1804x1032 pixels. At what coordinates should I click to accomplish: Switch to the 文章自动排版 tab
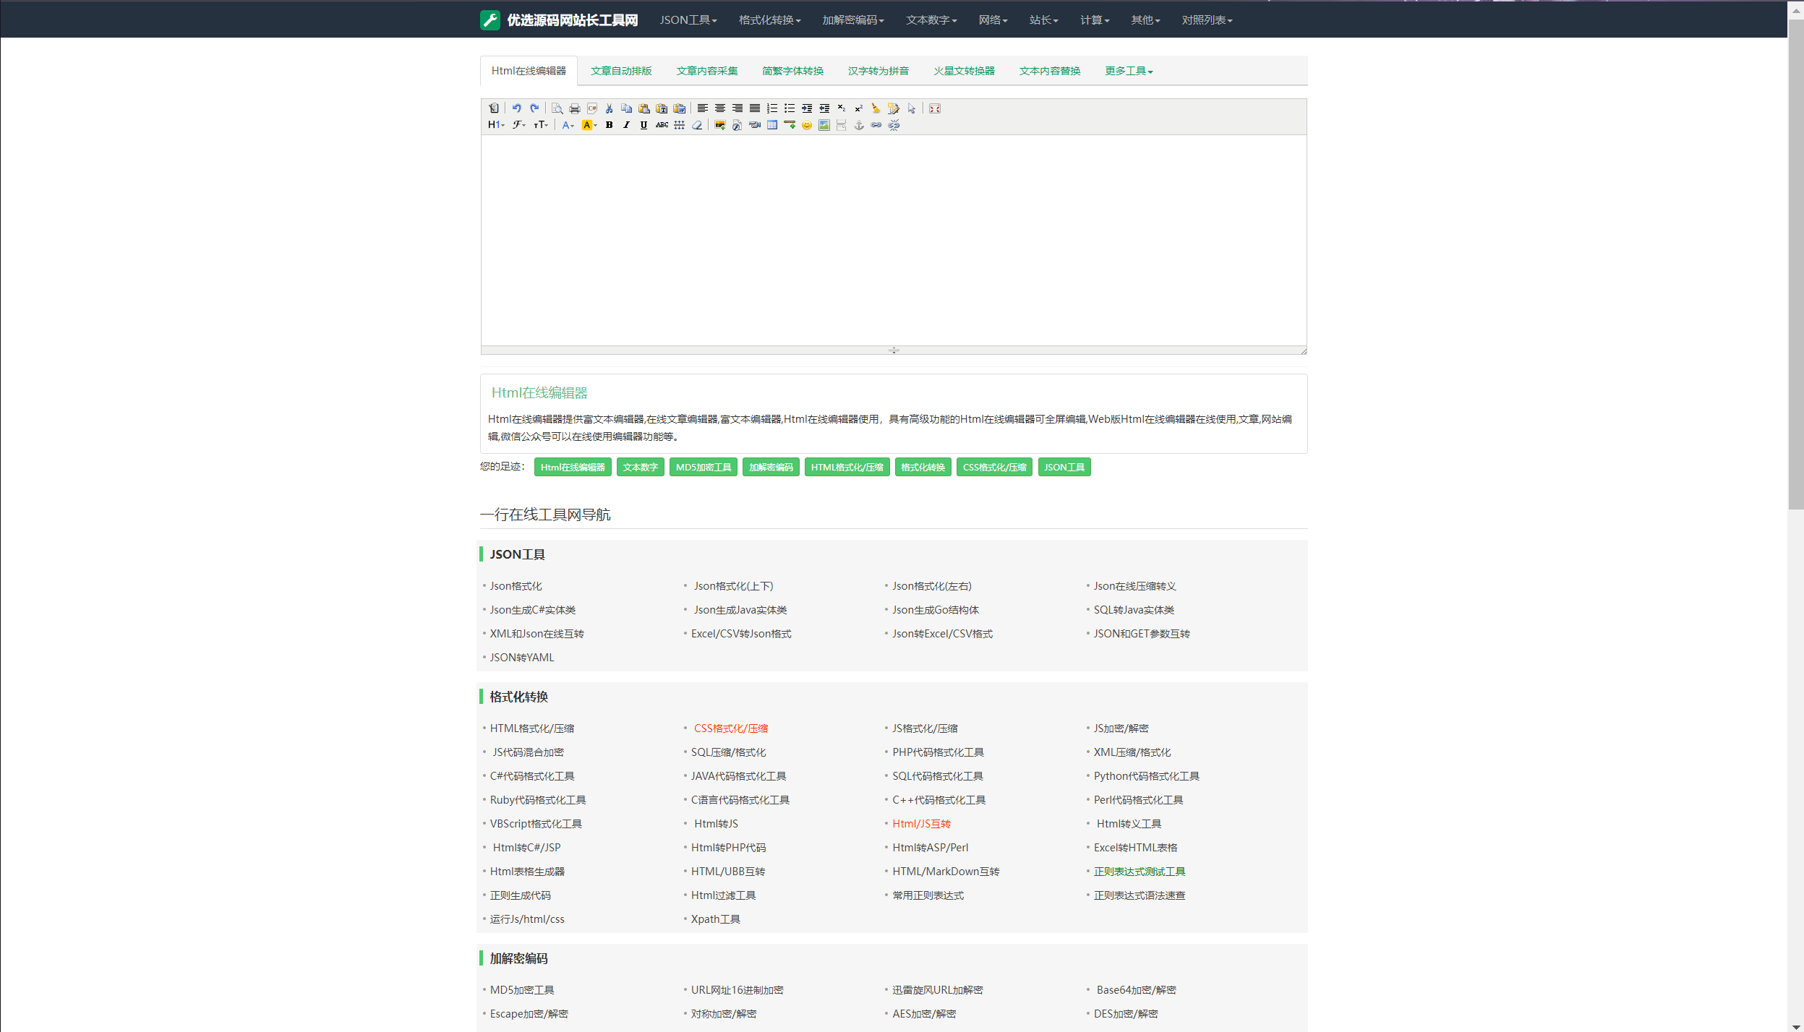(620, 71)
